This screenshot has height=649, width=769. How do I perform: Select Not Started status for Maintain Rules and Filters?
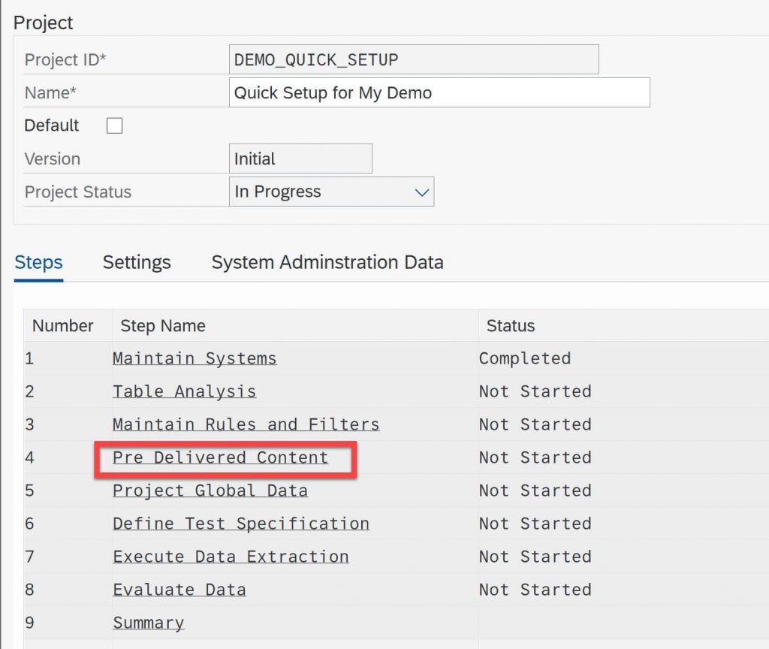pyautogui.click(x=535, y=424)
